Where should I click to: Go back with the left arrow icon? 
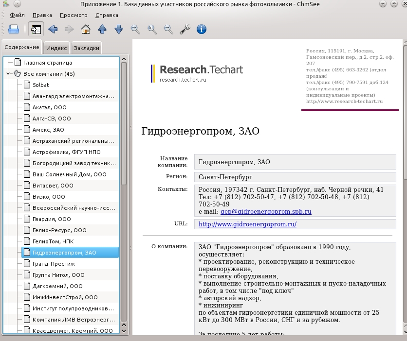53,29
